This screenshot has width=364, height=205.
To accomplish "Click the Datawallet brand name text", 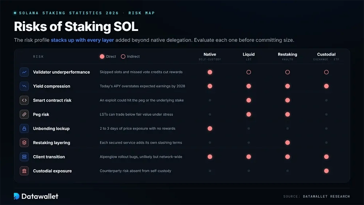I will [40, 196].
